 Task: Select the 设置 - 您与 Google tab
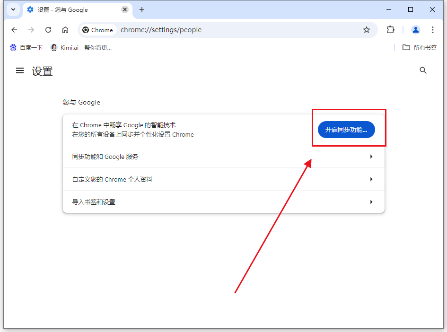pos(77,10)
